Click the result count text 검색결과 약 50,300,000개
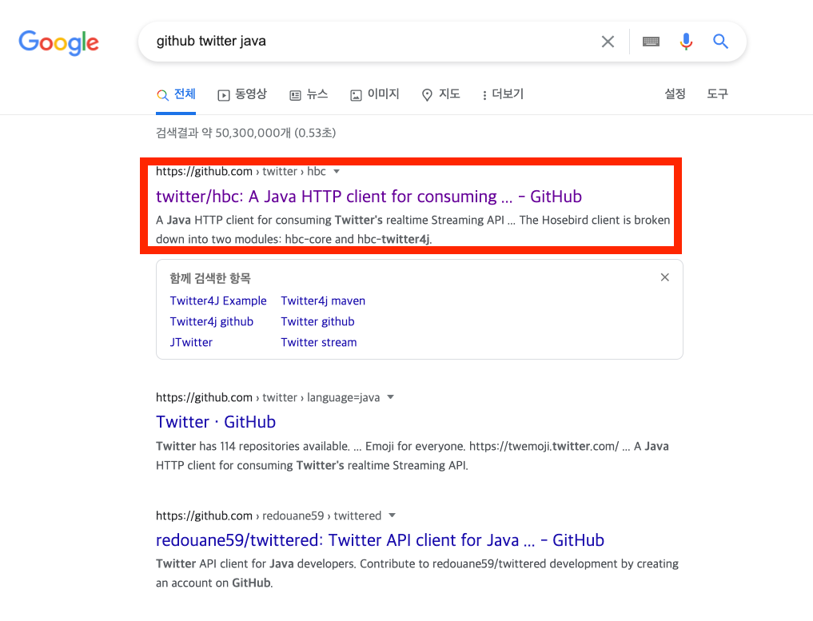Image resolution: width=813 pixels, height=621 pixels. (x=245, y=133)
